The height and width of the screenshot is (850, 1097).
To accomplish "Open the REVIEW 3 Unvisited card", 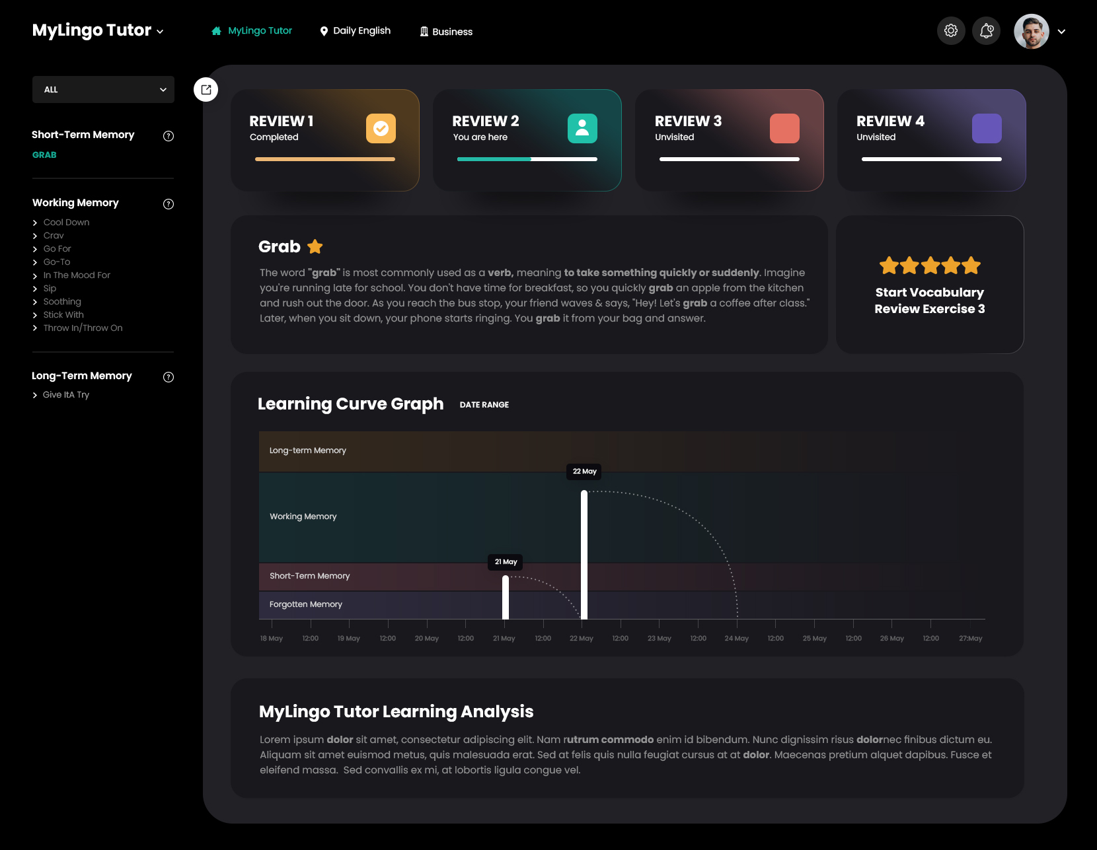I will pos(730,141).
